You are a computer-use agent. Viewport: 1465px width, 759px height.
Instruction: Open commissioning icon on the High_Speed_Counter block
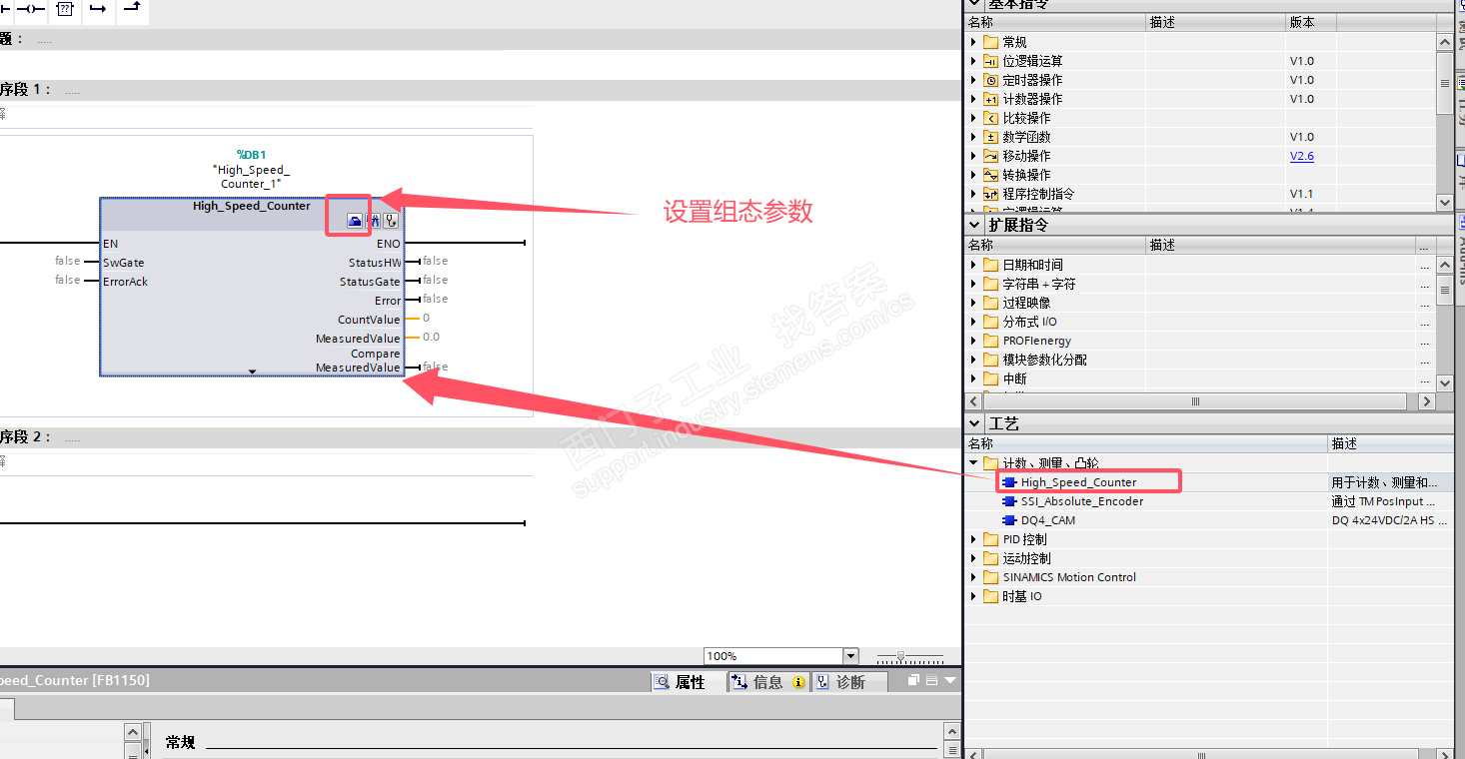tap(374, 221)
